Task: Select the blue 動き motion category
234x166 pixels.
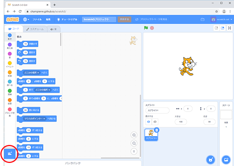Action: [x=10, y=37]
